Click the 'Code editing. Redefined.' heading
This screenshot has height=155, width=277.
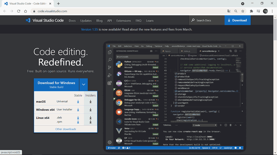[61, 57]
